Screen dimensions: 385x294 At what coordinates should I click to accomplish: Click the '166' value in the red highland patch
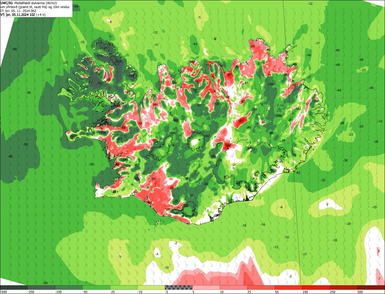pyautogui.click(x=228, y=145)
